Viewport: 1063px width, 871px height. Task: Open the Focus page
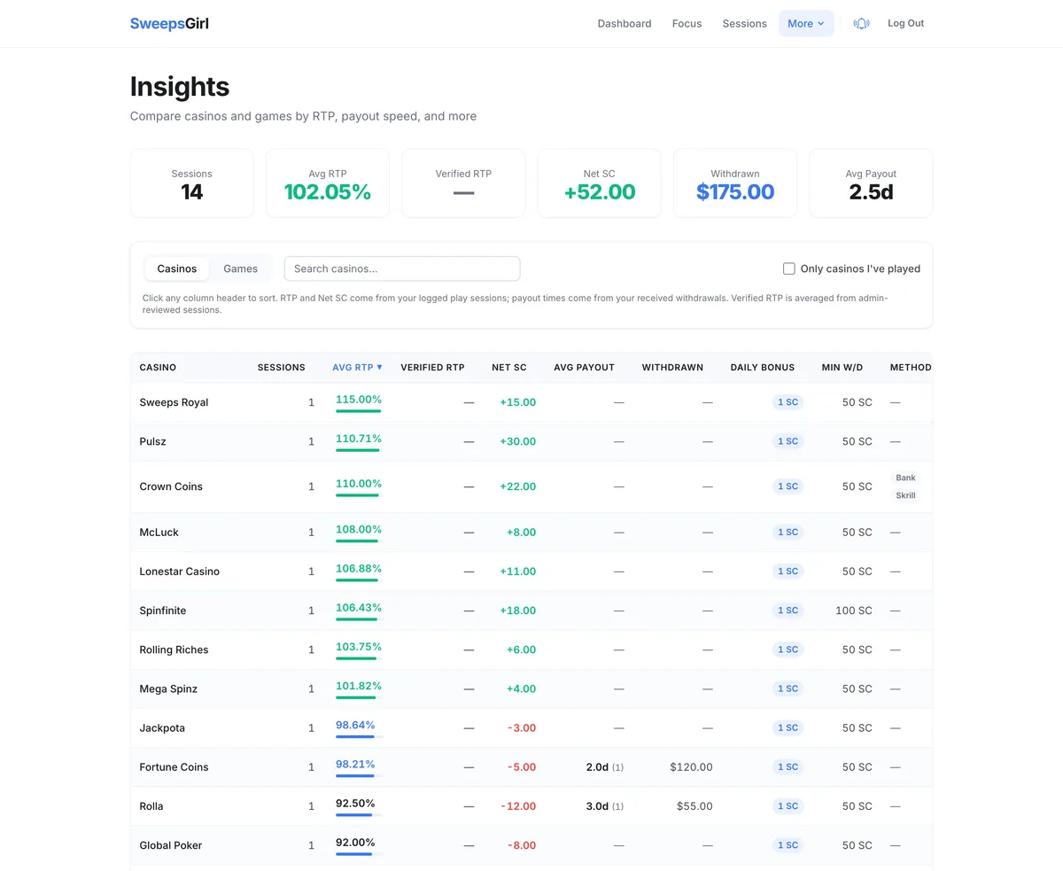687,24
